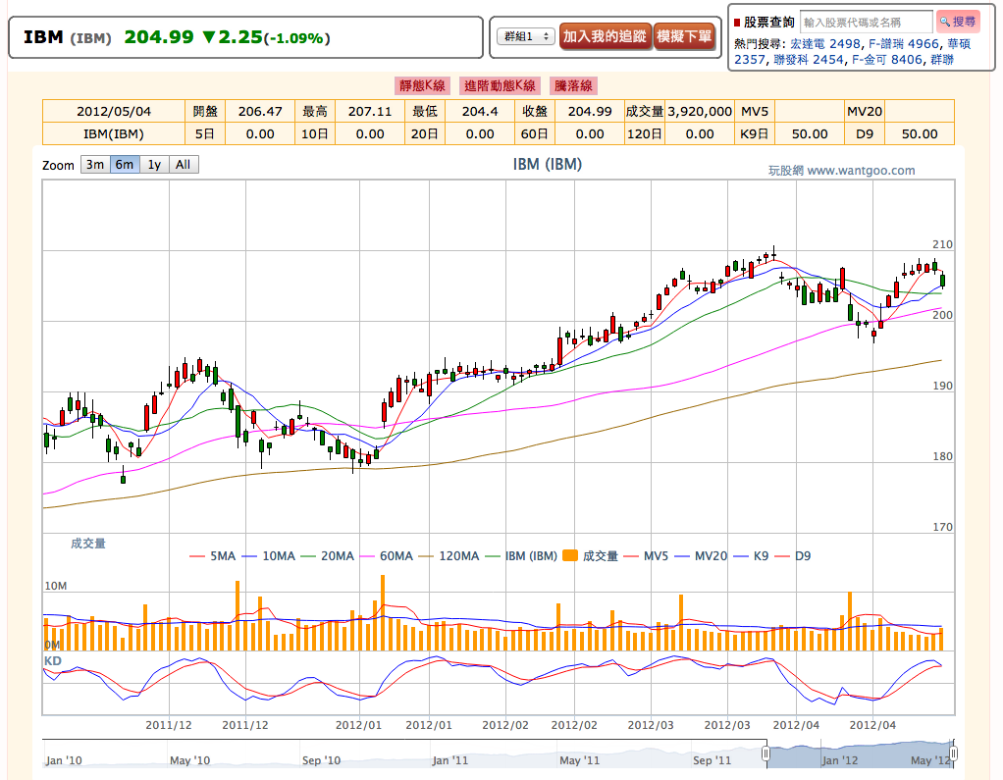Click the price change ▼2.25 text

coord(233,37)
